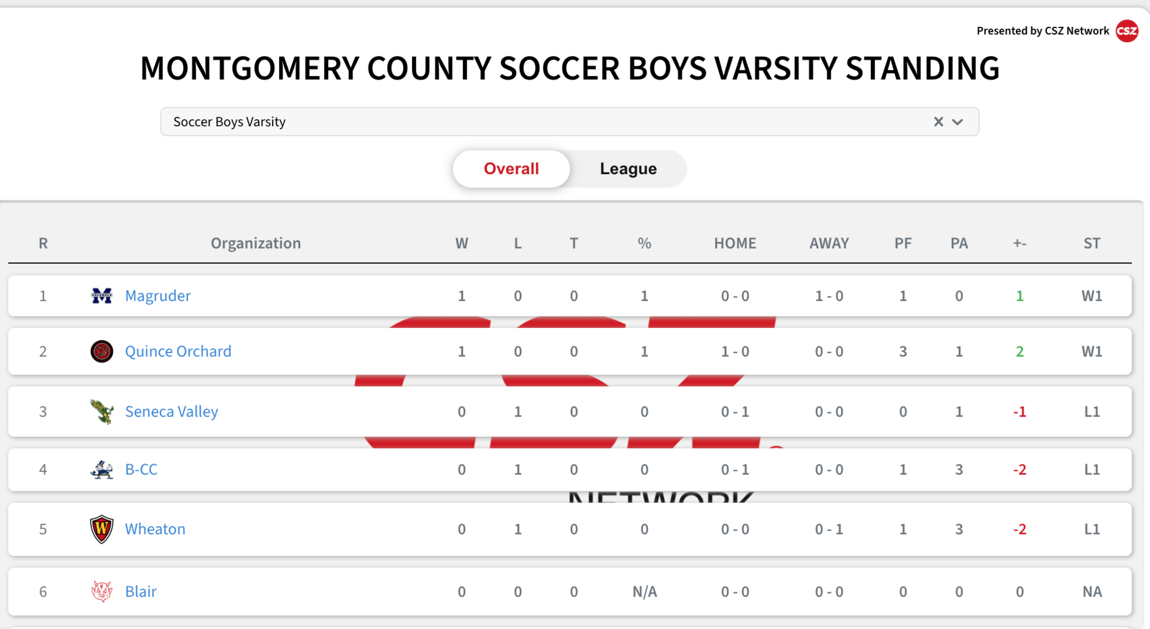Expand the sport selection dropdown arrow
Screen dimensions: 1150x629
tap(958, 122)
